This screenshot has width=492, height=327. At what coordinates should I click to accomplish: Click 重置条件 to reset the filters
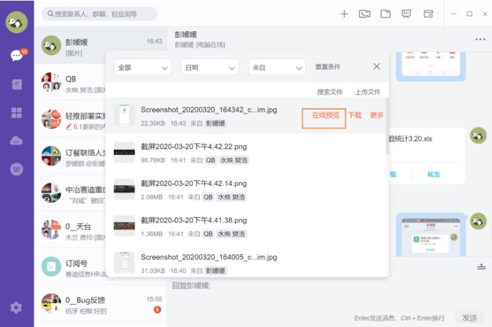(x=328, y=67)
